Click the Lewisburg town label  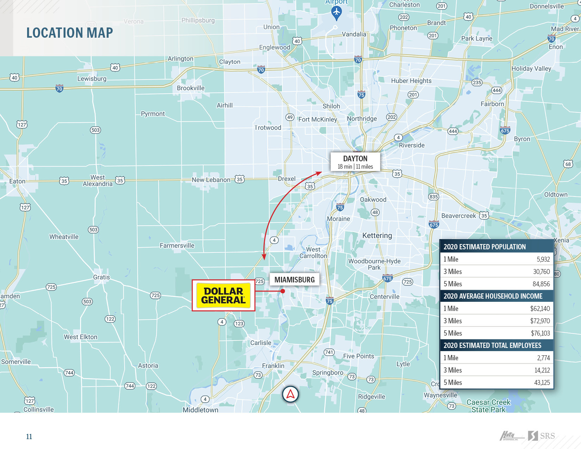(92, 79)
